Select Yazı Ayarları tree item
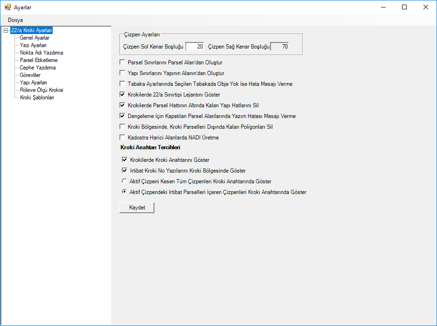This screenshot has width=437, height=326. coord(33,45)
